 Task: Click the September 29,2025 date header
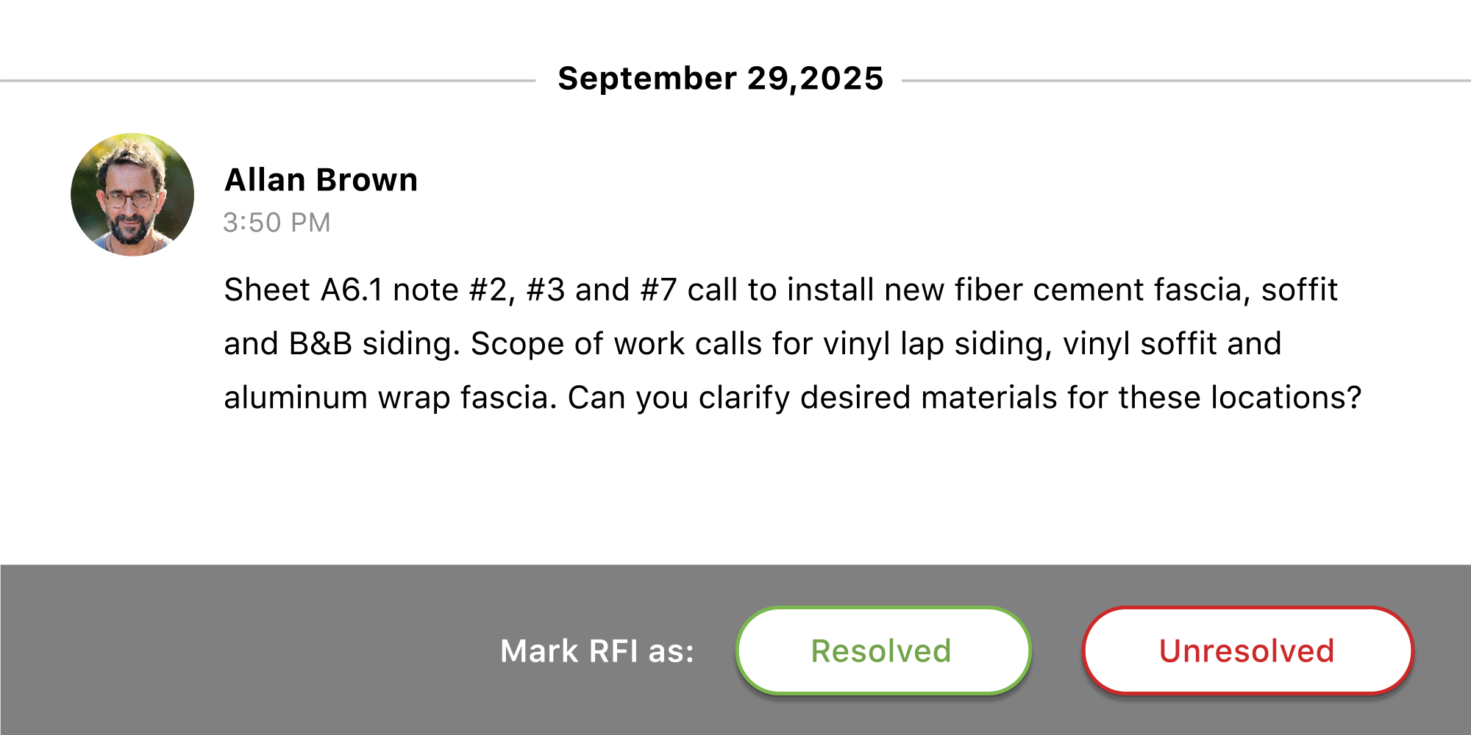pos(720,79)
